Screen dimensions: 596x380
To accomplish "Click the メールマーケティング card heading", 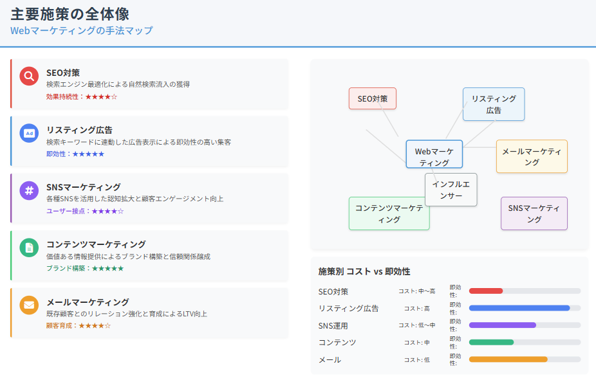I will (88, 302).
